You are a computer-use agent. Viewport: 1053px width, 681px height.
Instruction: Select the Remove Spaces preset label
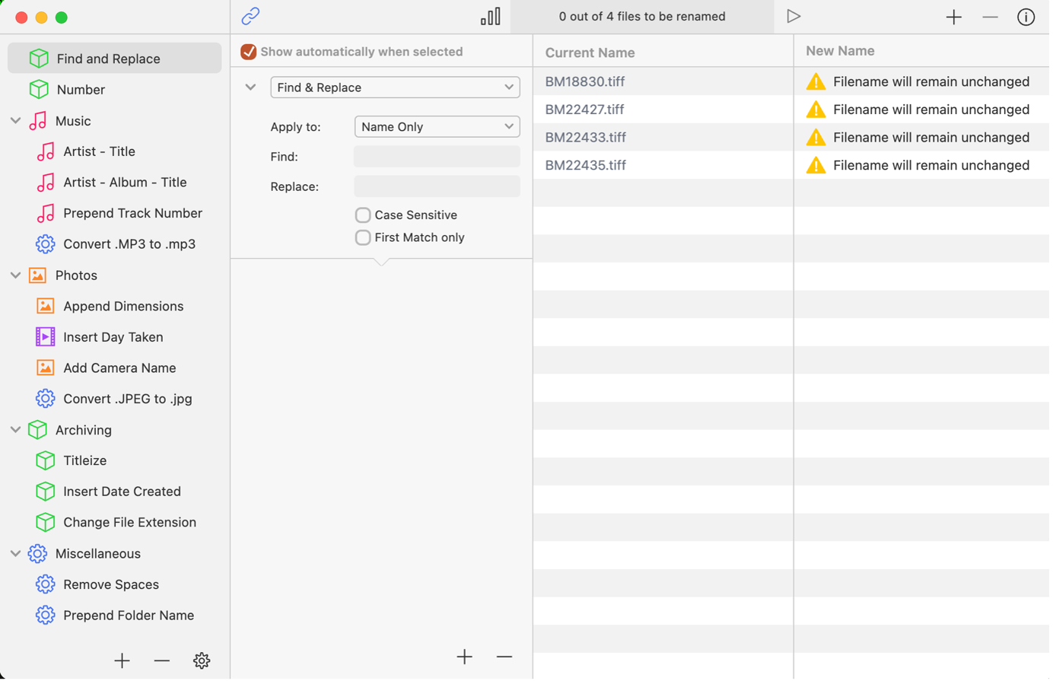click(x=111, y=584)
